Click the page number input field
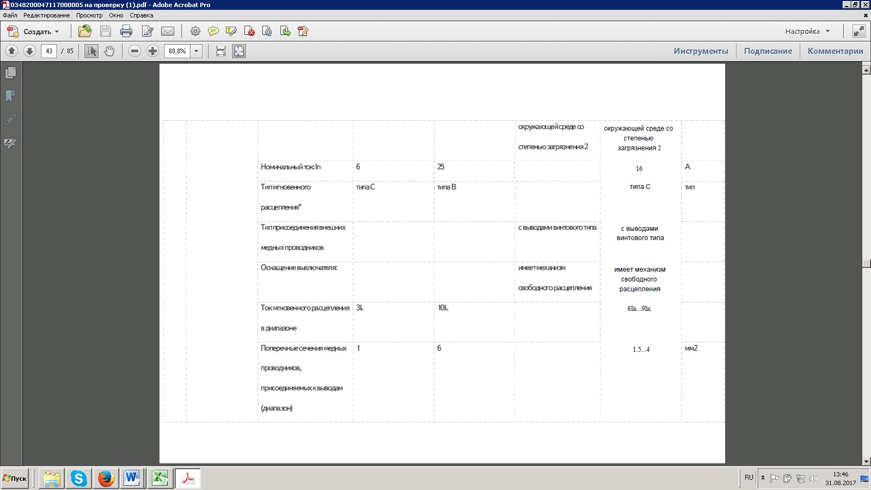 coord(49,51)
